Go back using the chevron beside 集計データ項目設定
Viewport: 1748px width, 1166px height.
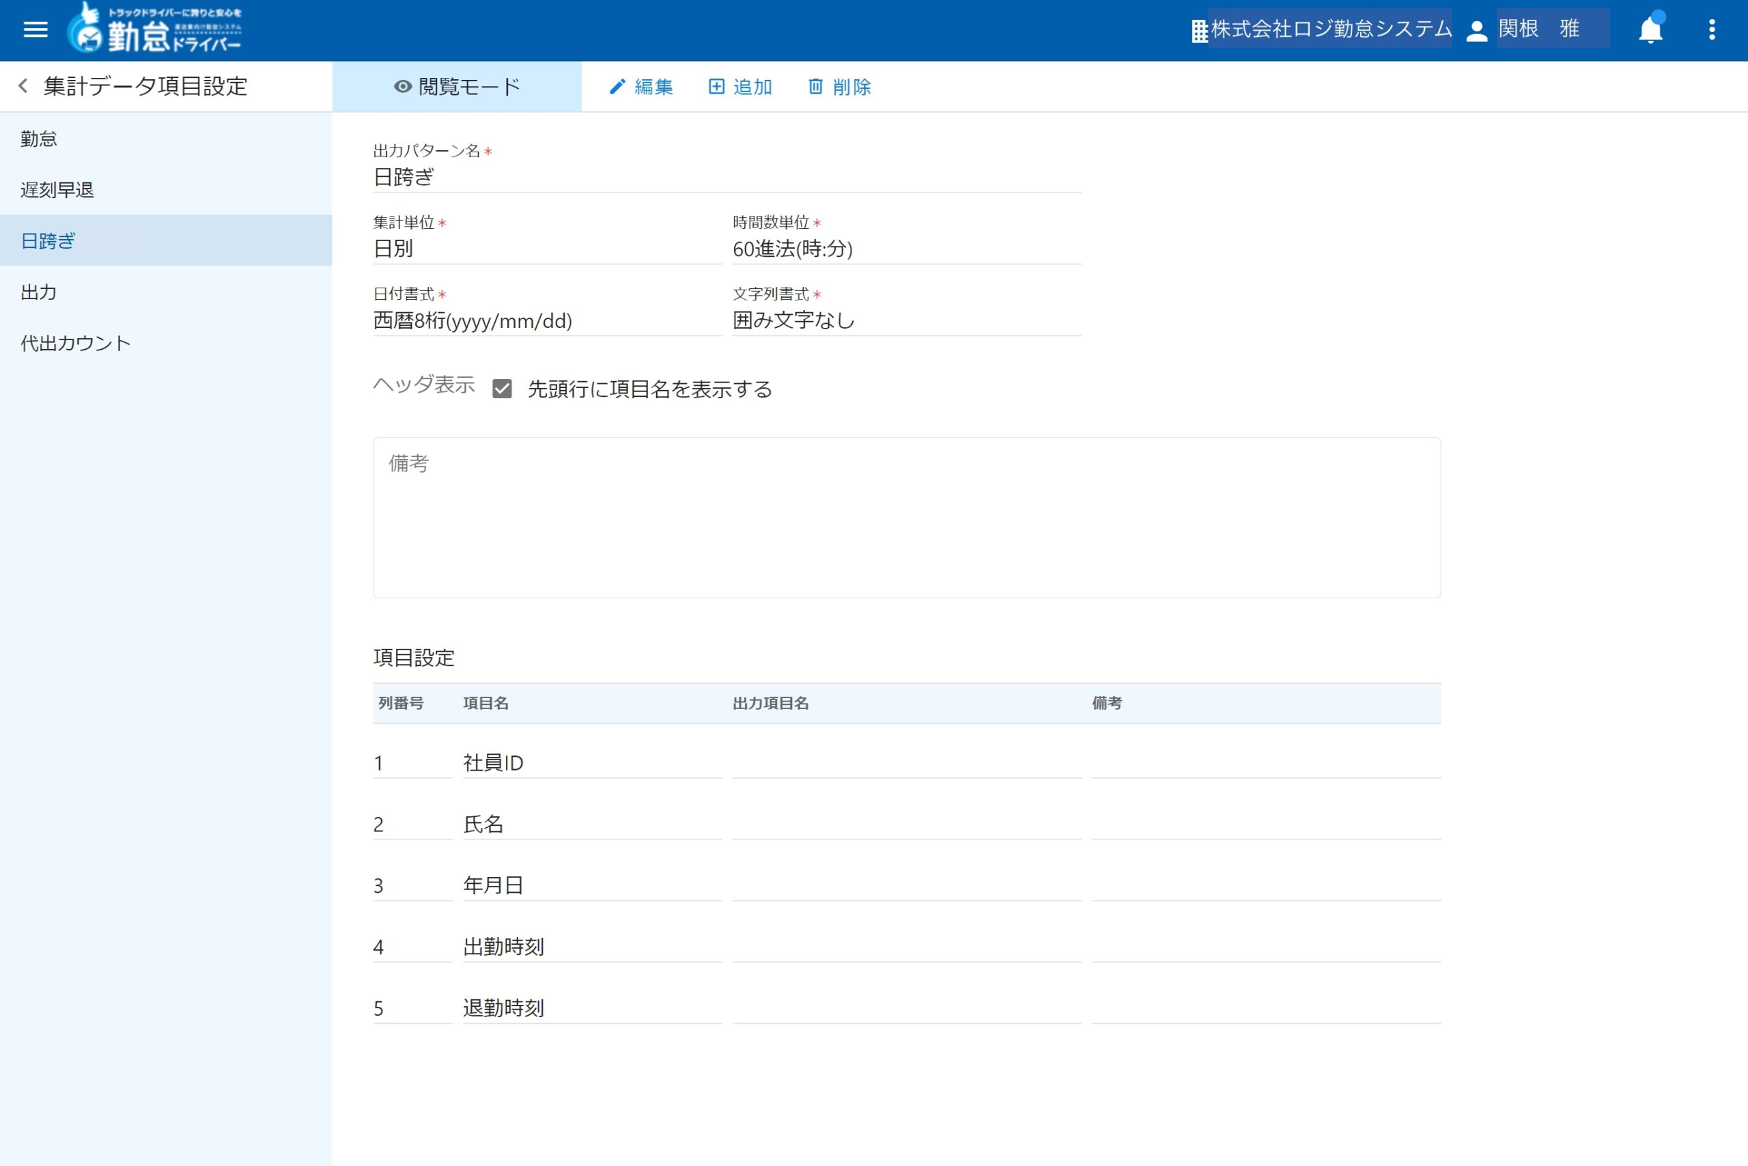[x=24, y=86]
